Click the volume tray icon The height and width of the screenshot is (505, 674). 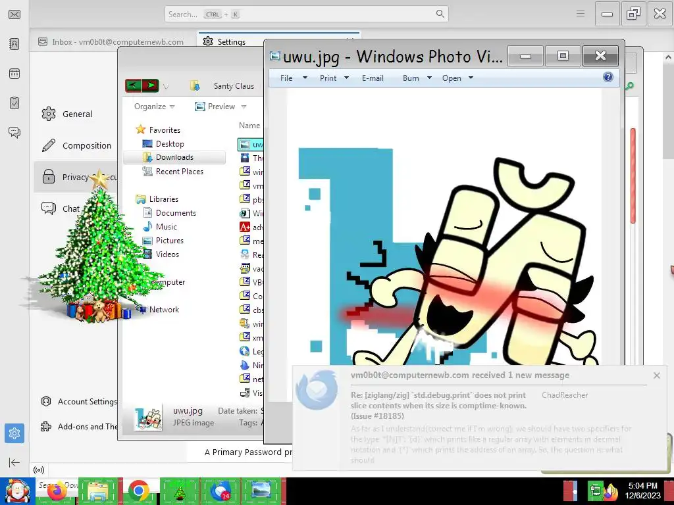click(x=611, y=492)
